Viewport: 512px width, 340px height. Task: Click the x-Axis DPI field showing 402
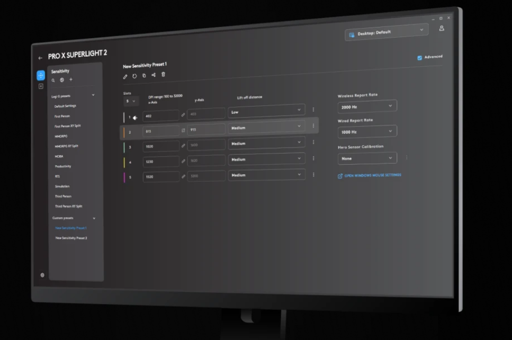pos(160,115)
